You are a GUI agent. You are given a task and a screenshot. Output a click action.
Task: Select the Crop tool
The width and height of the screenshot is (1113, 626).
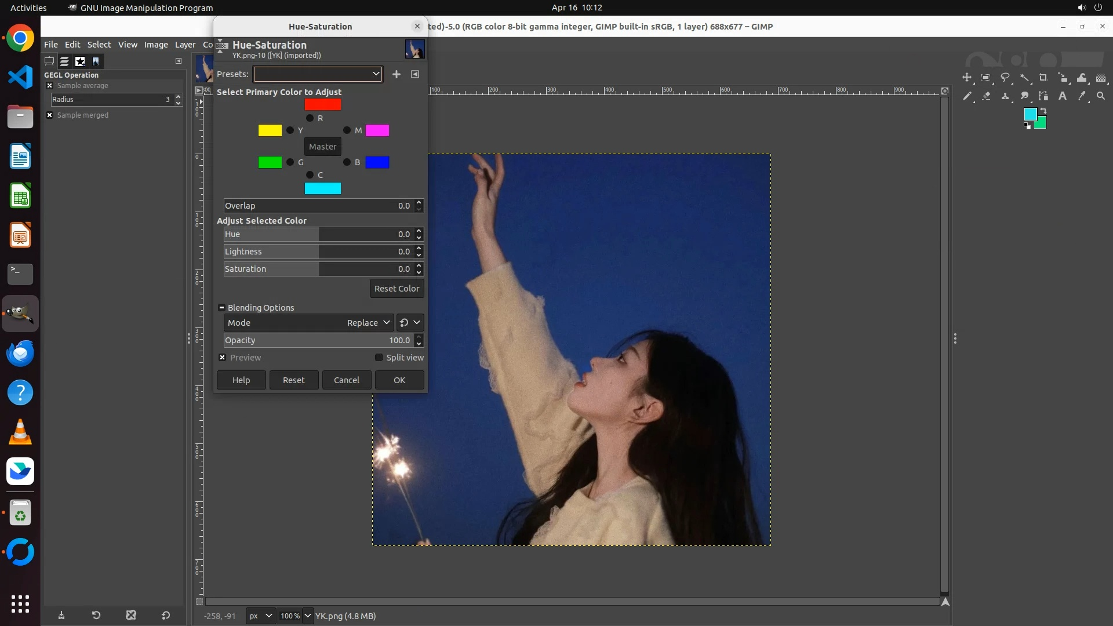click(1043, 78)
